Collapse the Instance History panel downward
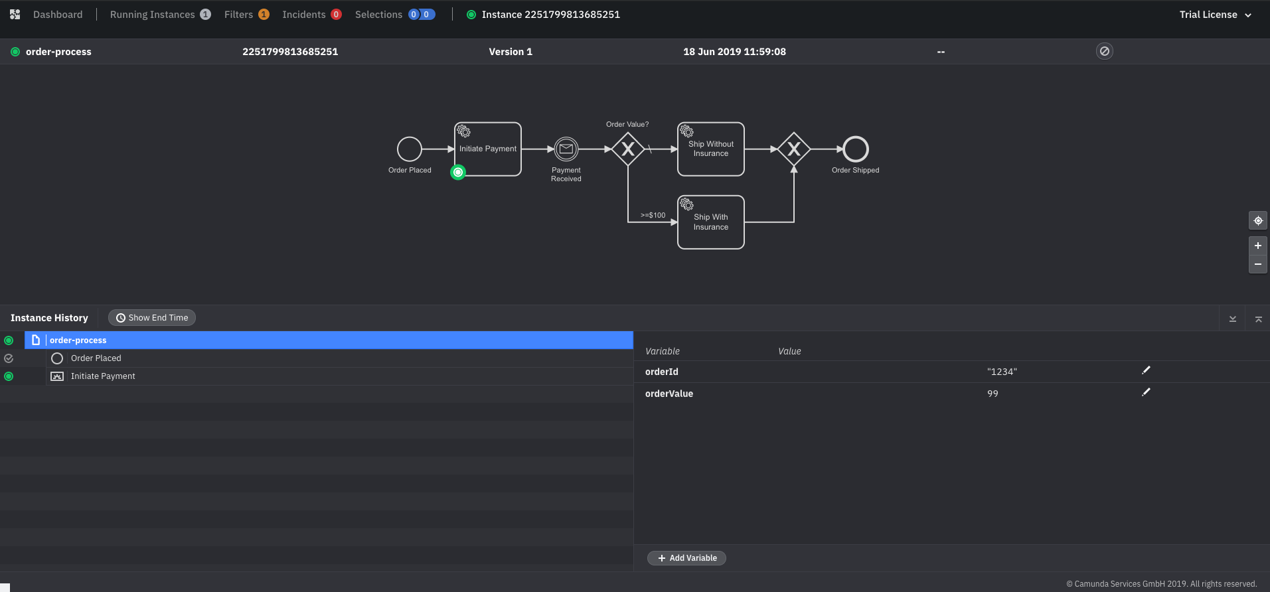The height and width of the screenshot is (592, 1270). coord(1232,319)
